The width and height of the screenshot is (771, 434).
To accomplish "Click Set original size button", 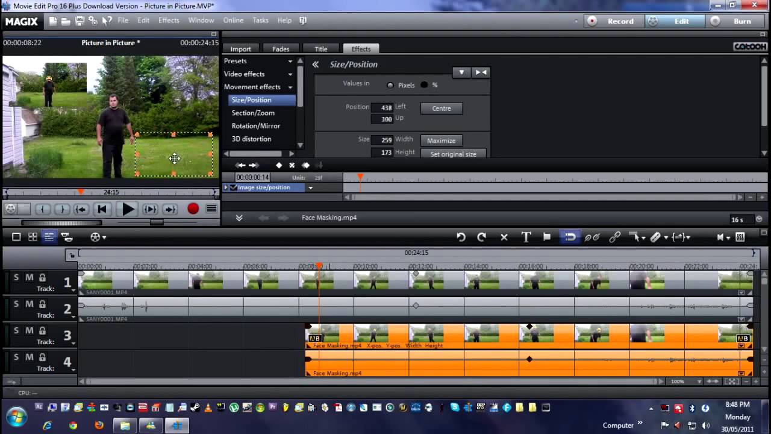I will click(x=453, y=154).
